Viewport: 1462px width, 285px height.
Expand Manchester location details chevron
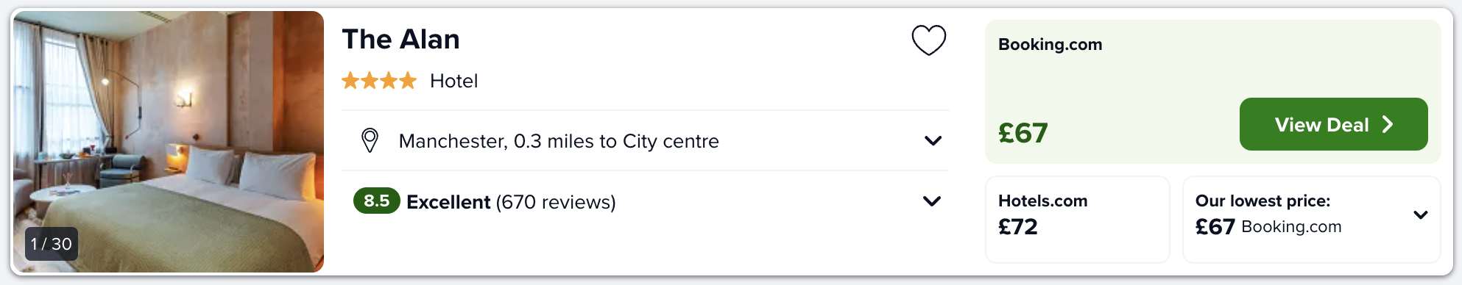pyautogui.click(x=933, y=140)
